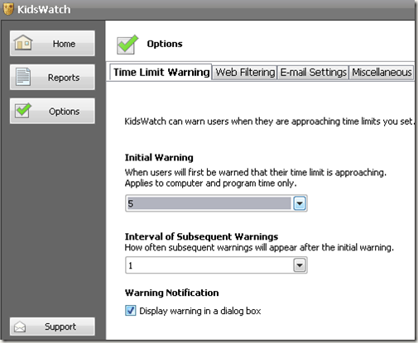Click the large checkmark icon beside Options heading

tap(127, 44)
